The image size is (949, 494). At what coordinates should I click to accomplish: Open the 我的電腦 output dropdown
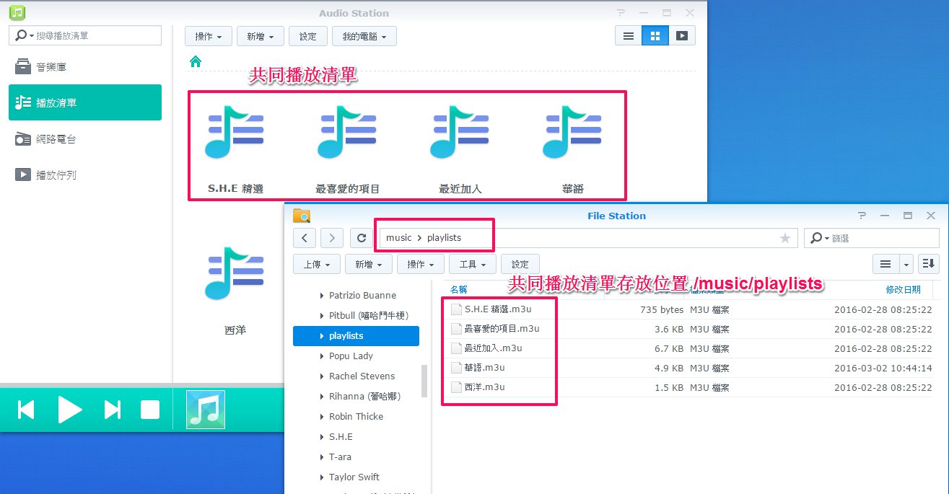click(364, 36)
